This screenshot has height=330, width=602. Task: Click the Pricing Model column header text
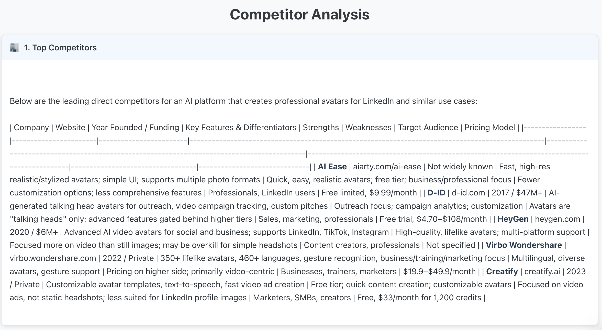point(489,127)
